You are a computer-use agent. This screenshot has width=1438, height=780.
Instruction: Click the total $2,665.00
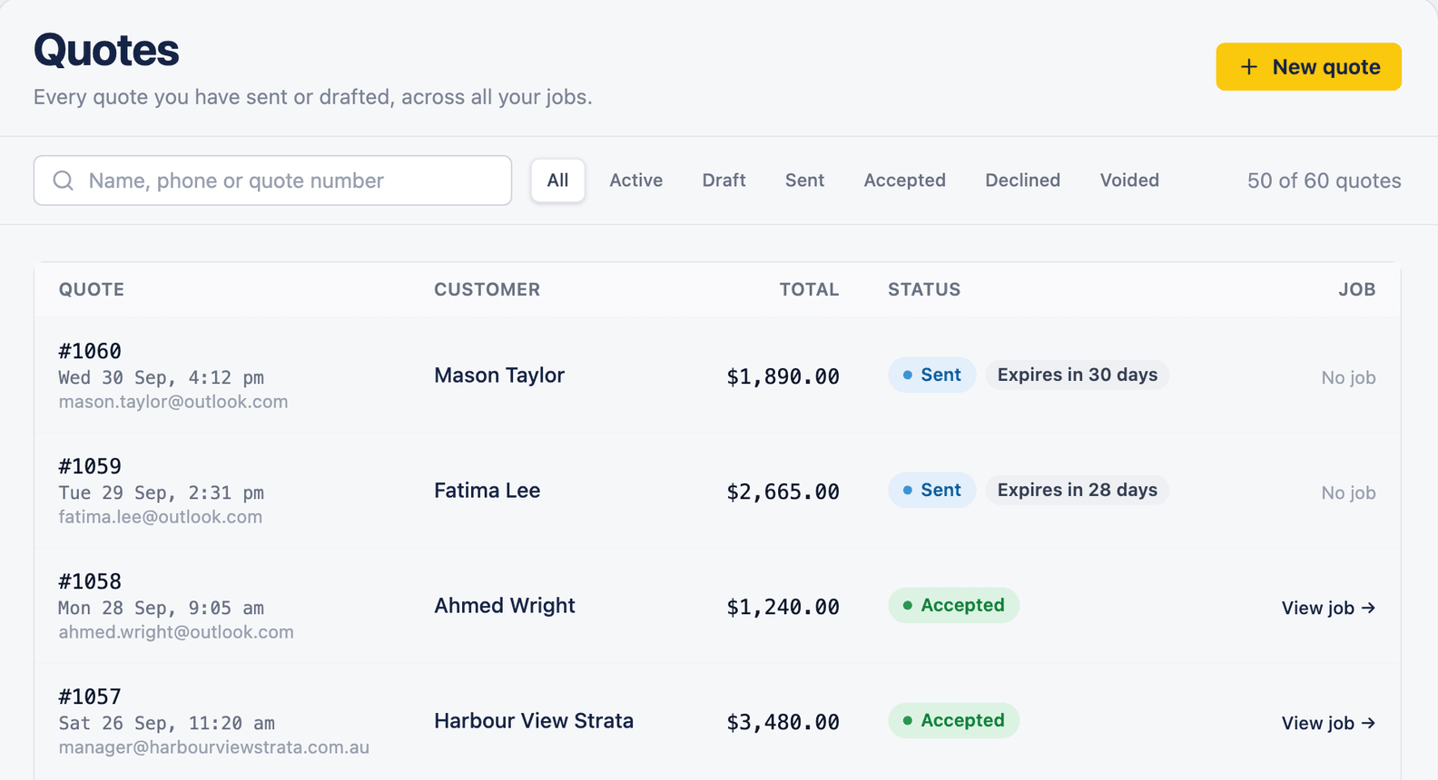(x=783, y=492)
